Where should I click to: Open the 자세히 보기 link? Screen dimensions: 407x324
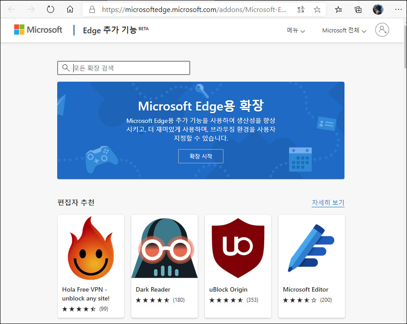tap(328, 202)
